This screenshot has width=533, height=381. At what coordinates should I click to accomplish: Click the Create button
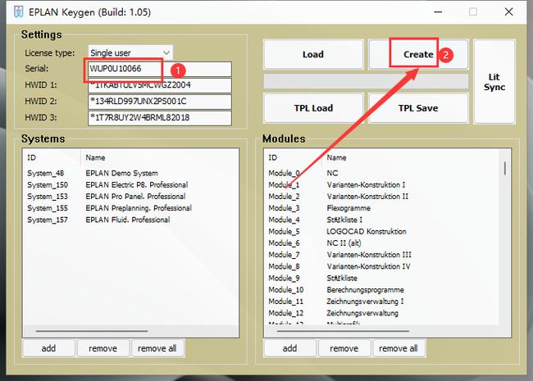[418, 54]
